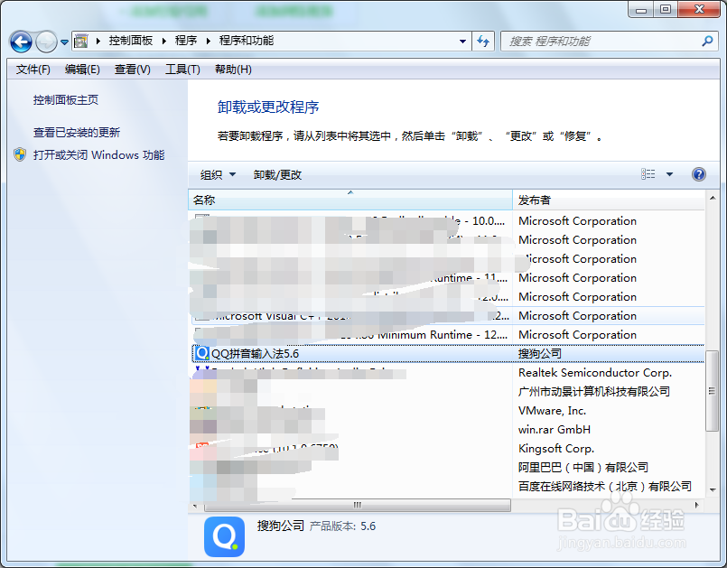
Task: Click the vertical scrollbar thumb
Action: 712,391
